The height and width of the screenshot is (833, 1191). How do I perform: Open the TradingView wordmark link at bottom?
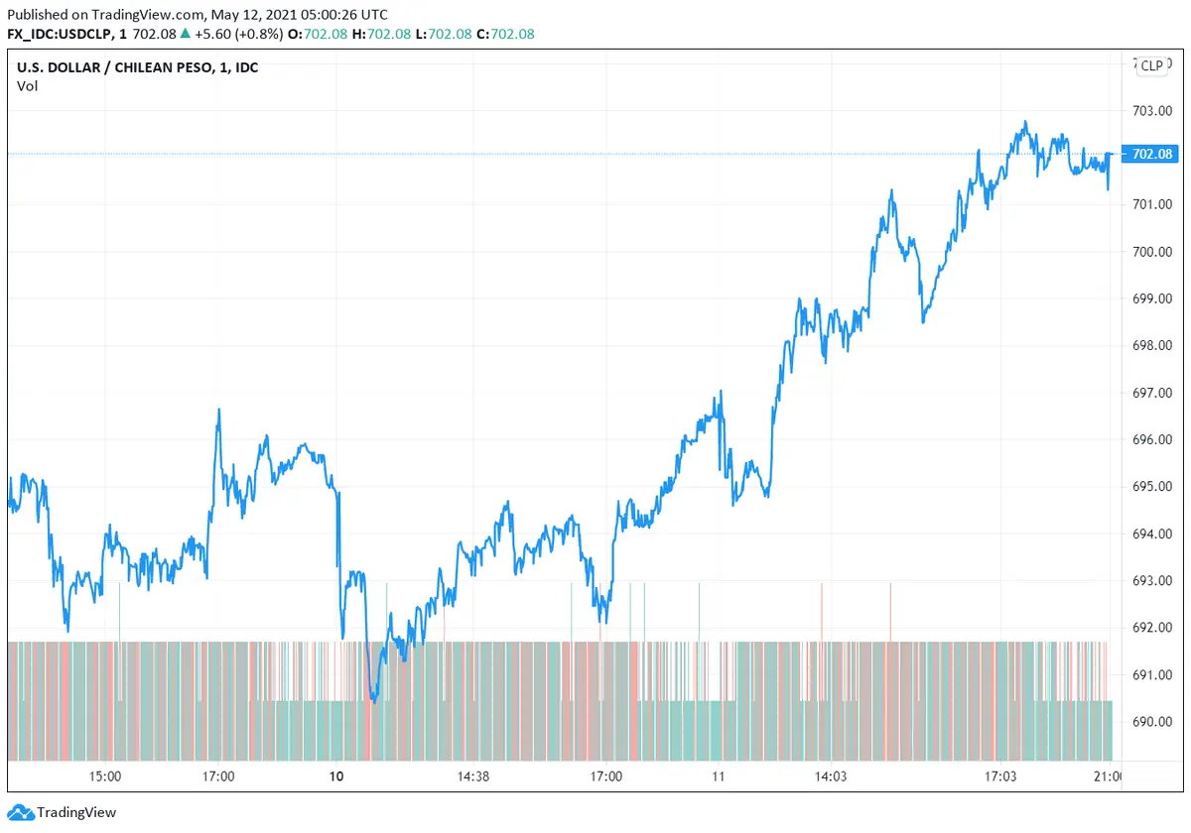[76, 813]
